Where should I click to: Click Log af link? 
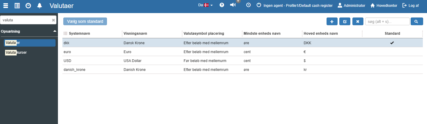(411, 5)
